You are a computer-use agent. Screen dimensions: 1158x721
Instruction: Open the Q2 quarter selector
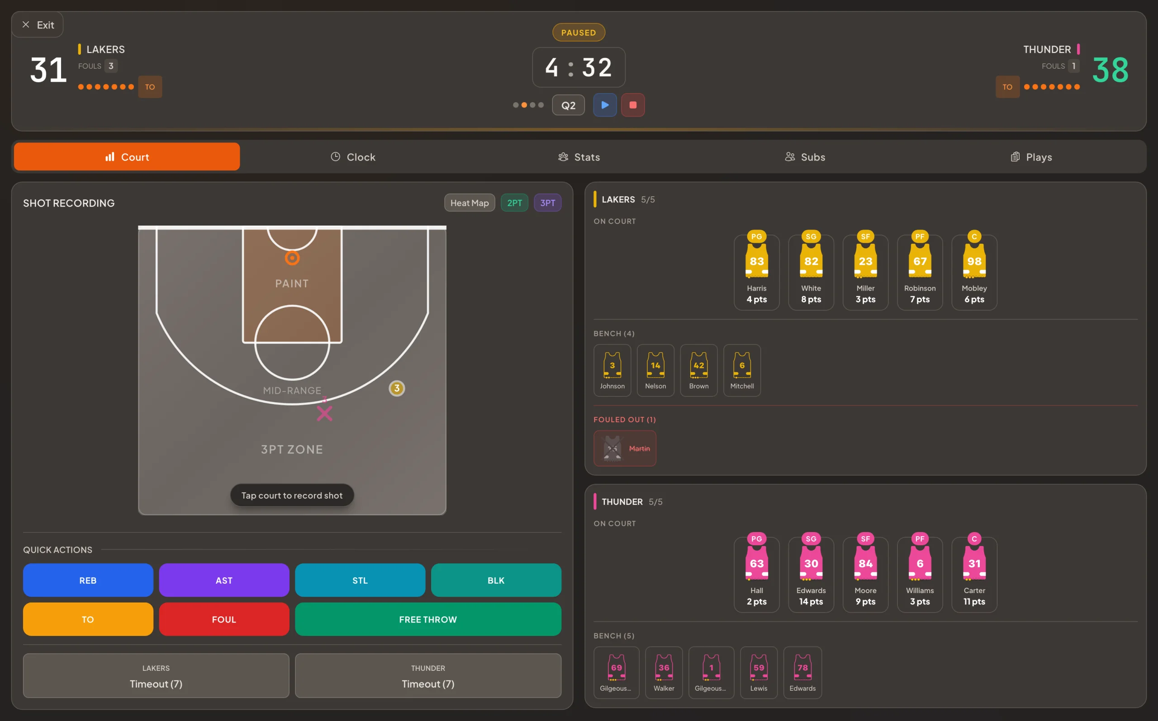tap(568, 105)
